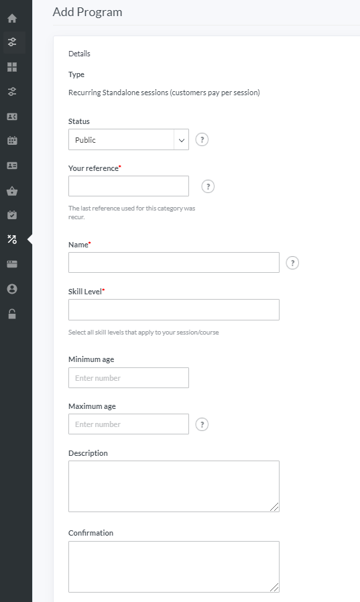Image resolution: width=360 pixels, height=602 pixels.
Task: Click the padlock sidebar icon
Action: click(12, 314)
